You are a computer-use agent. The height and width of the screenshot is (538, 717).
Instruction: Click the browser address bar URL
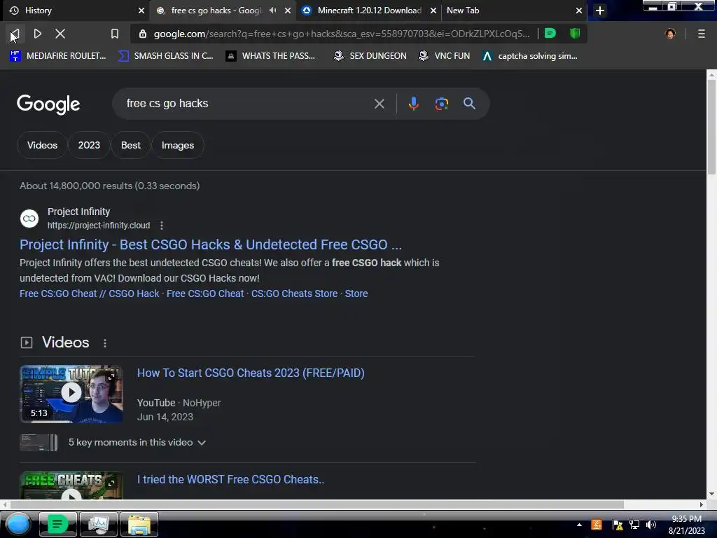click(x=342, y=34)
